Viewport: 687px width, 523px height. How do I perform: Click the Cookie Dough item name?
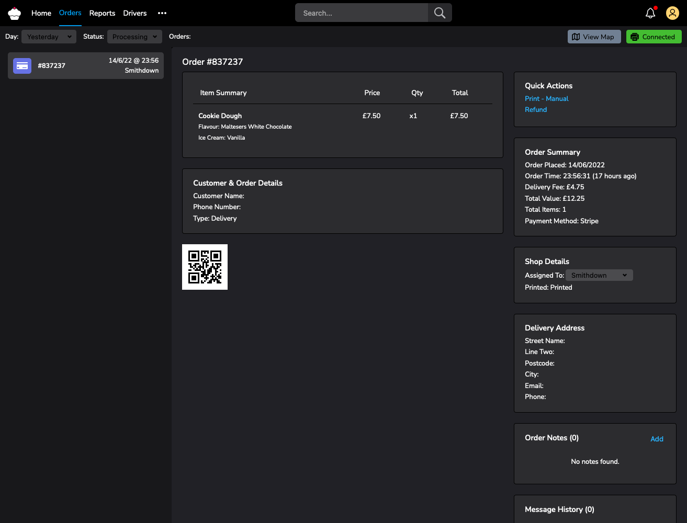click(x=220, y=116)
